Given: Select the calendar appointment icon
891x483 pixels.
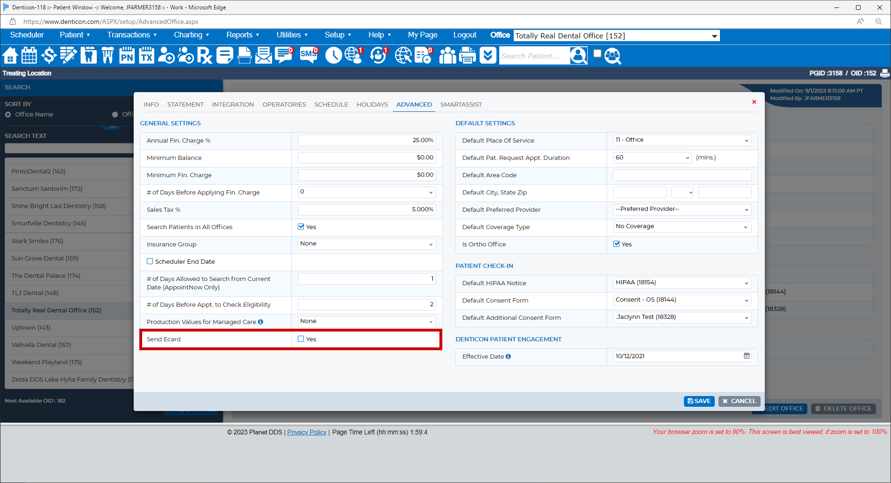Looking at the screenshot, I should 29,56.
